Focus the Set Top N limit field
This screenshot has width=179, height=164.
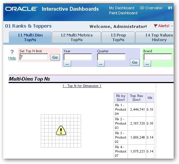(34, 57)
